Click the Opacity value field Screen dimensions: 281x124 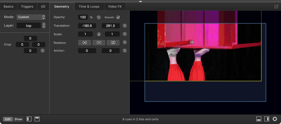[83, 17]
